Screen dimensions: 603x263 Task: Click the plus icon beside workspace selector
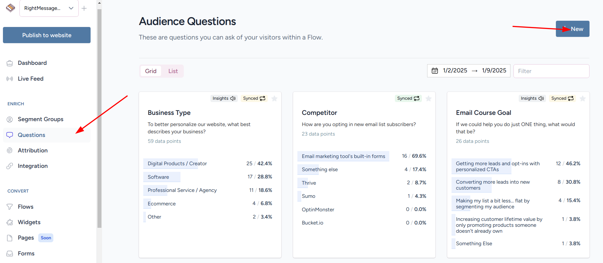point(84,8)
